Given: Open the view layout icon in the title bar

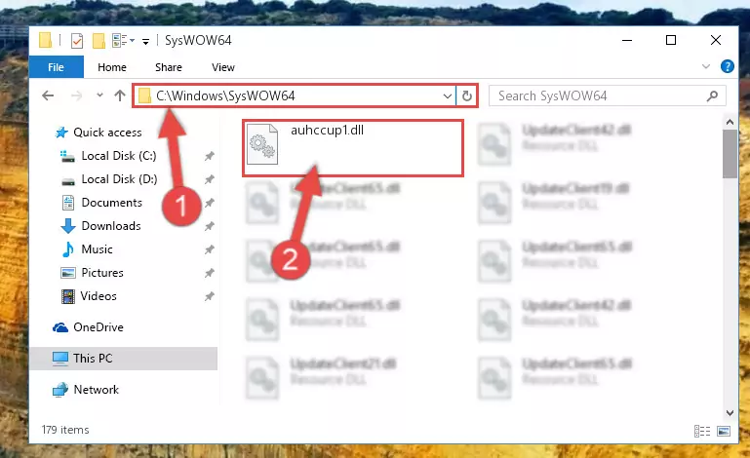Looking at the screenshot, I should point(120,41).
